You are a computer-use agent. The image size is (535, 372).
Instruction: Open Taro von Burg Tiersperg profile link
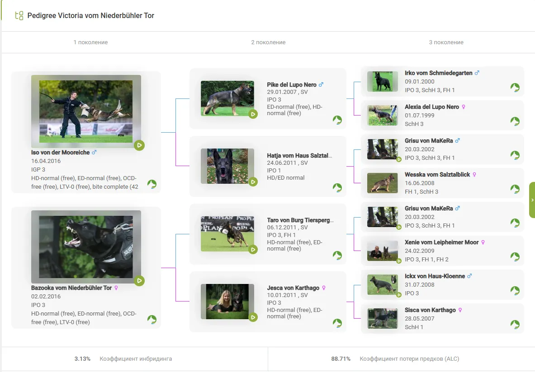[x=300, y=220]
